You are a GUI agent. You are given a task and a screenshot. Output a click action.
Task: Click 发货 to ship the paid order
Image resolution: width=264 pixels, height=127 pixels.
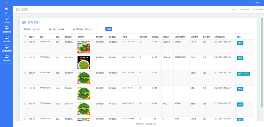pyautogui.click(x=247, y=74)
